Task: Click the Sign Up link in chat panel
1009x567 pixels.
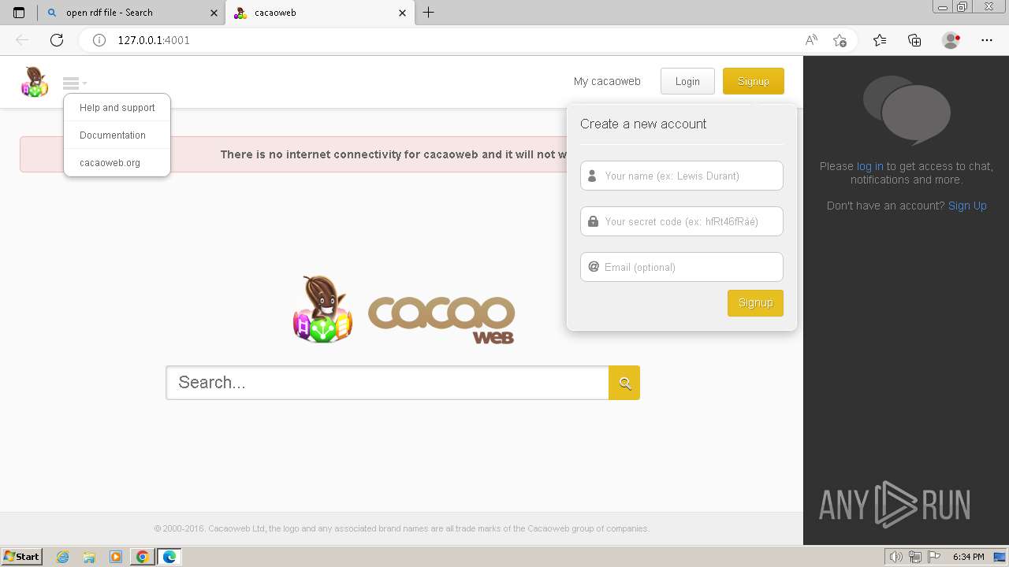Action: (967, 206)
